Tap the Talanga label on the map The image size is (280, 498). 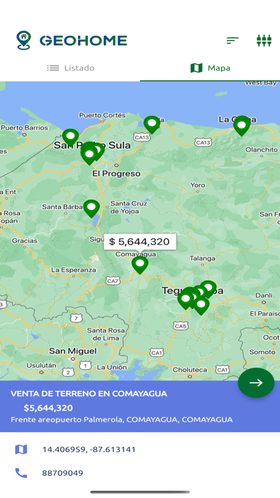point(202,258)
